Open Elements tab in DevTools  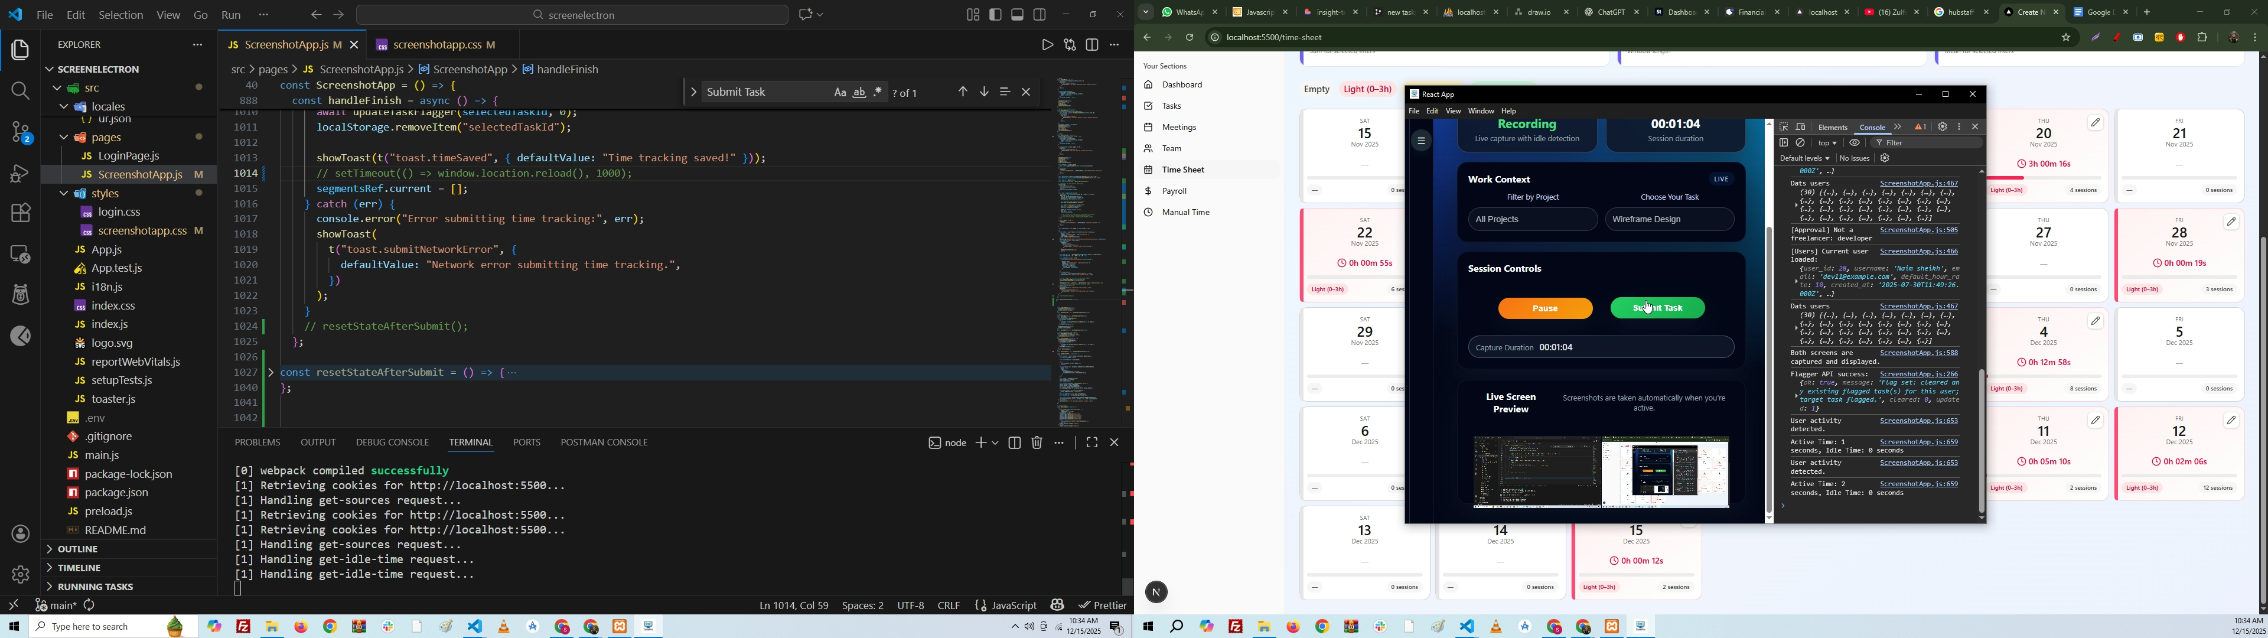click(1833, 127)
